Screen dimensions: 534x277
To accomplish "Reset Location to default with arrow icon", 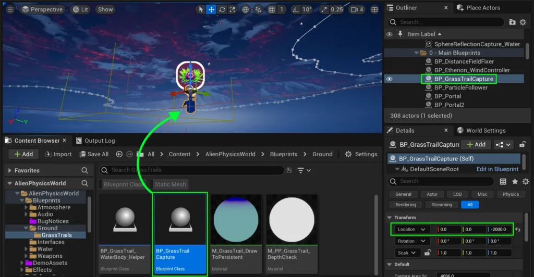I will [x=518, y=229].
